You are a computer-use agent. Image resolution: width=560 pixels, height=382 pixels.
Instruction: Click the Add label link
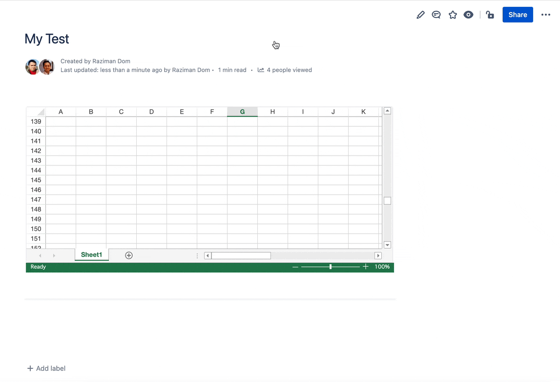click(x=46, y=368)
